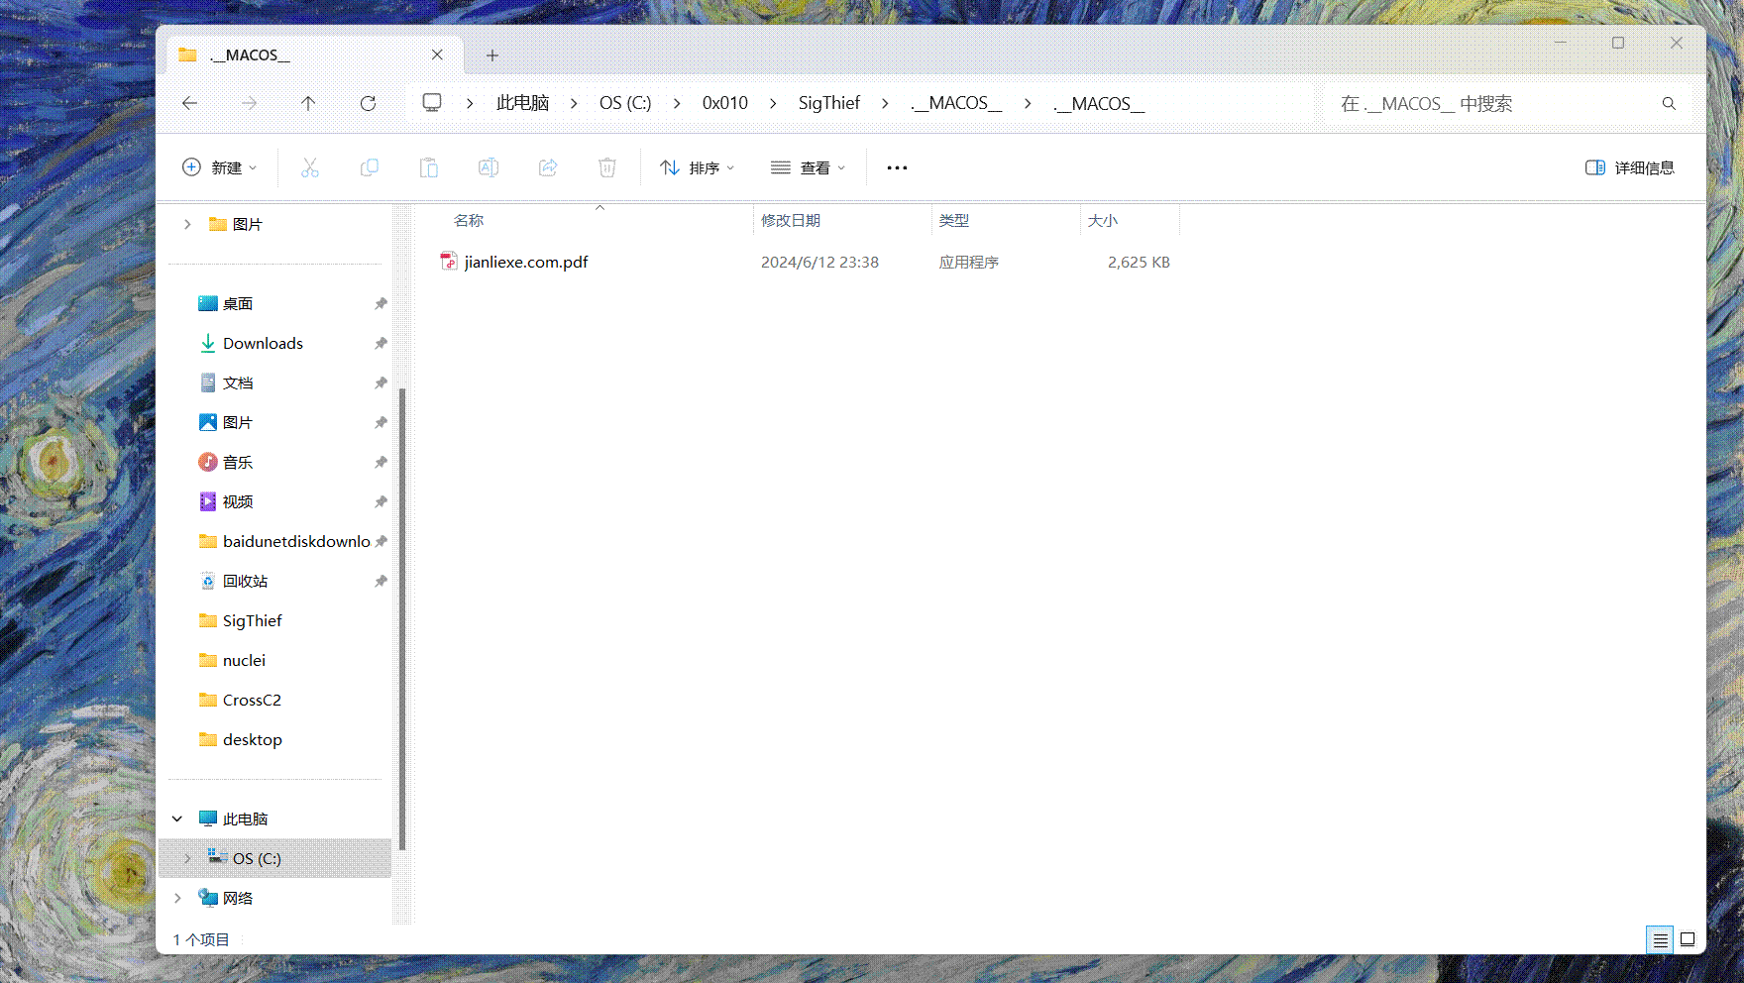Click the Rename icon in toolbar

489,167
